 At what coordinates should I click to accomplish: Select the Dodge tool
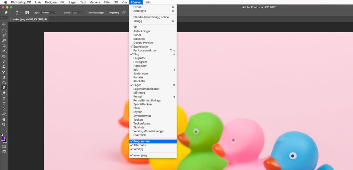4,93
